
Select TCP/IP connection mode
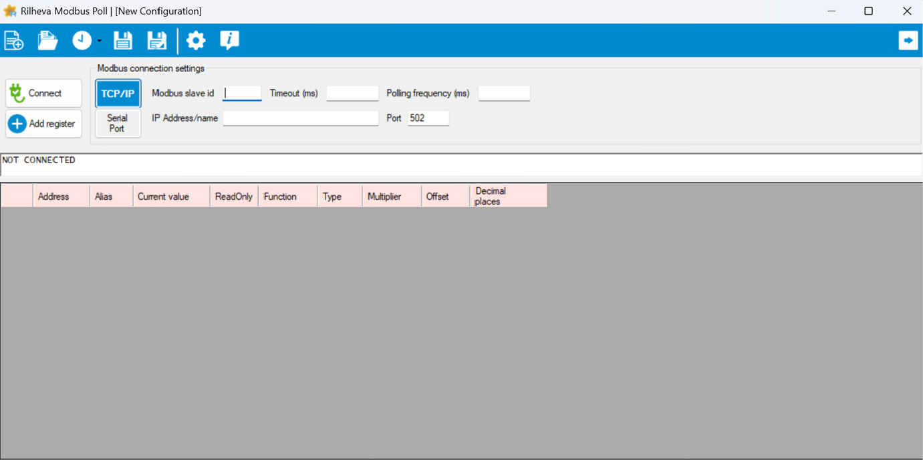click(118, 94)
